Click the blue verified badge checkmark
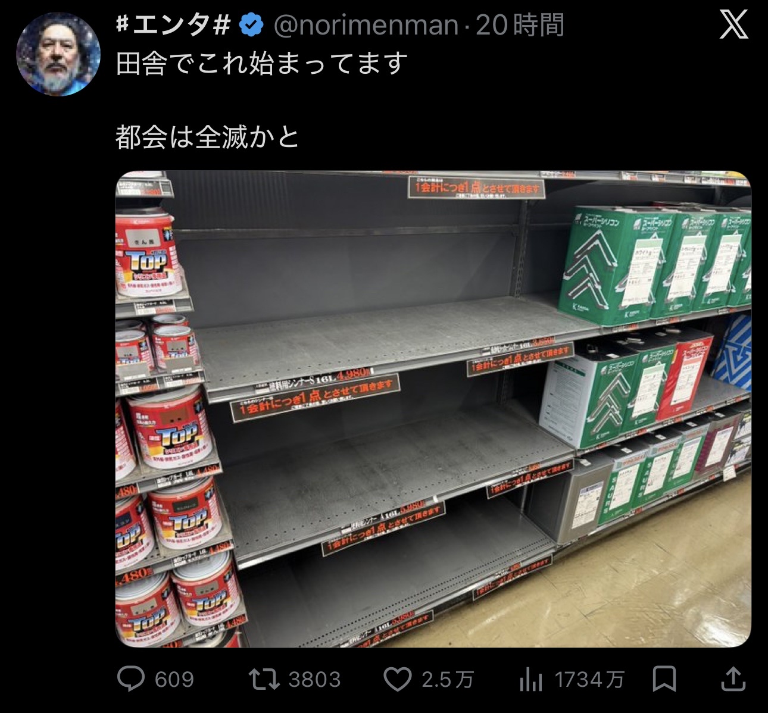Image resolution: width=768 pixels, height=713 pixels. (251, 25)
